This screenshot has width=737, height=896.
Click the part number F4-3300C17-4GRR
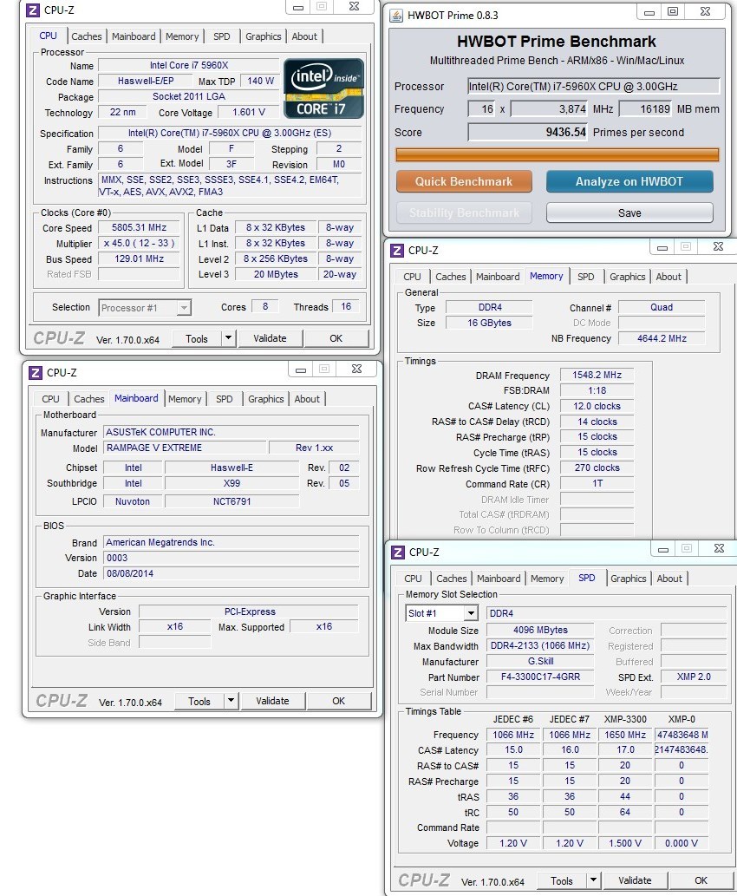click(x=540, y=677)
